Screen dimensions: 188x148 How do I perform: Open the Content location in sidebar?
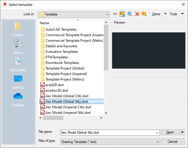click(18, 29)
